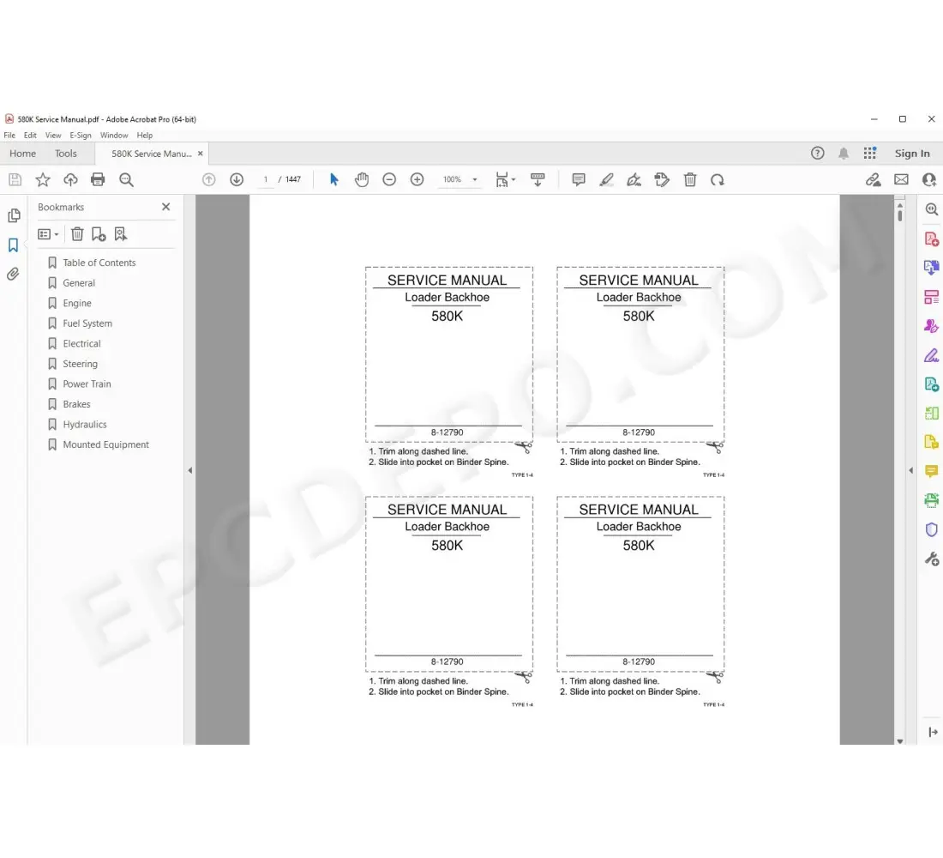Select the Hydraulics bookmark
This screenshot has width=943, height=858.
86,424
